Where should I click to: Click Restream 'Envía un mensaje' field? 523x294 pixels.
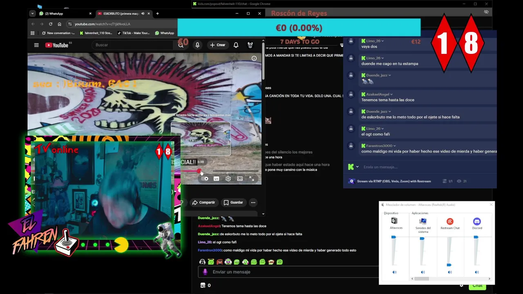click(x=425, y=167)
